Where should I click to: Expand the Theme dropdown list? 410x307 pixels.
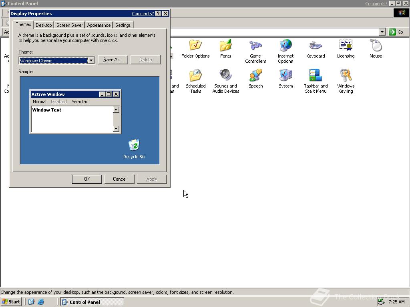click(x=91, y=61)
